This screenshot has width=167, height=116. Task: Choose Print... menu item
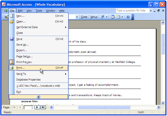pyautogui.click(x=38, y=68)
